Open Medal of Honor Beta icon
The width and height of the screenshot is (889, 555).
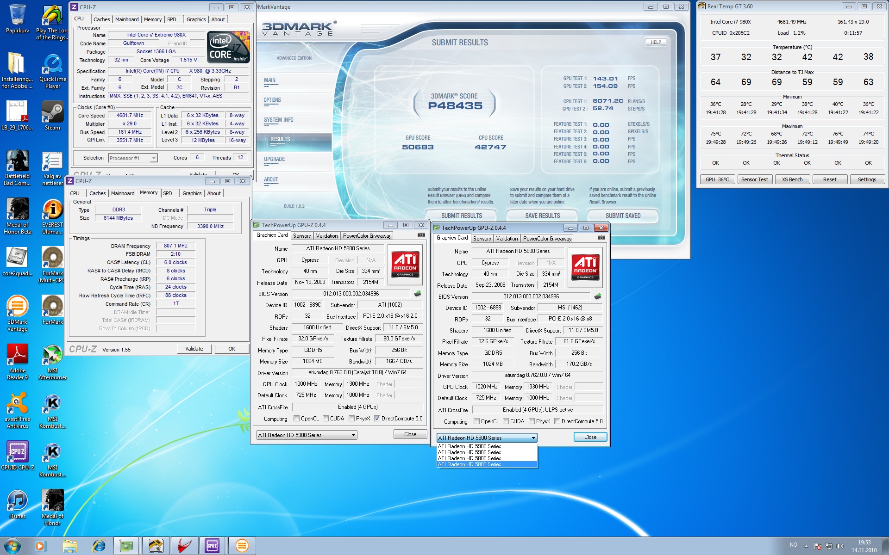18,216
